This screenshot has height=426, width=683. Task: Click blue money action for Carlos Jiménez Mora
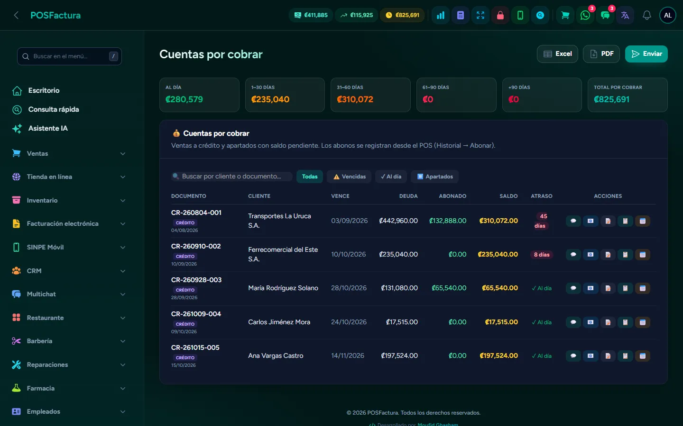(x=591, y=322)
